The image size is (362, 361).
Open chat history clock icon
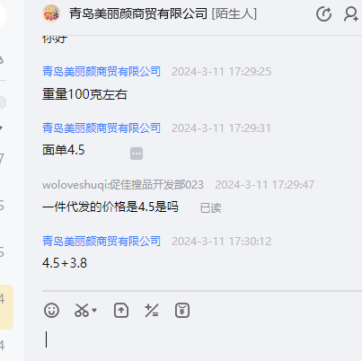click(x=323, y=14)
